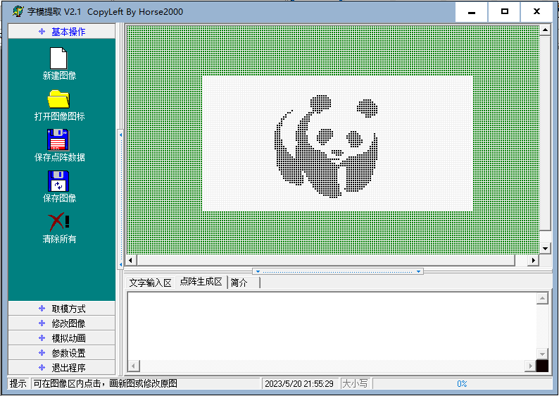Click canvas scroll right arrow
Viewport: 559px width, 396px height.
[x=534, y=260]
